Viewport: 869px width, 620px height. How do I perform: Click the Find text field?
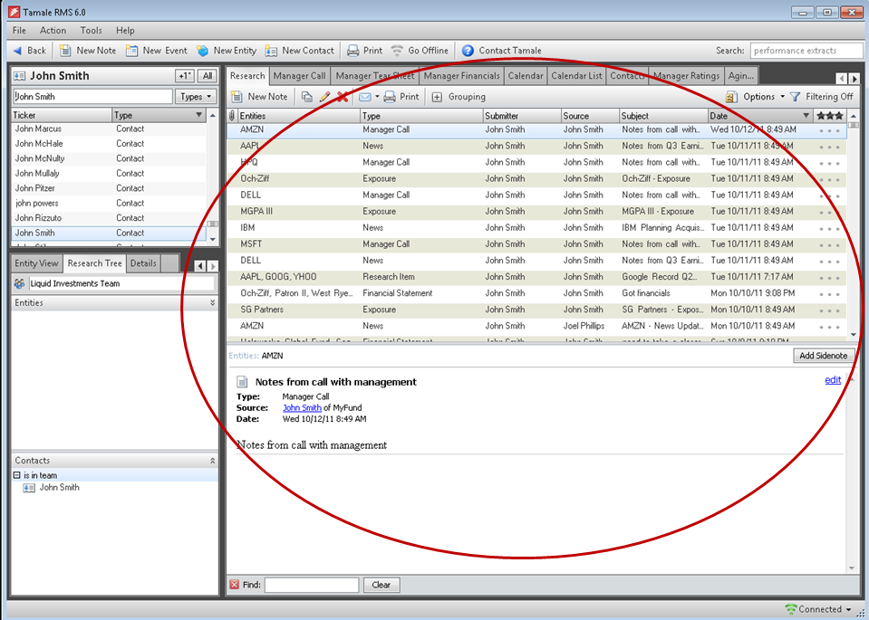[312, 585]
